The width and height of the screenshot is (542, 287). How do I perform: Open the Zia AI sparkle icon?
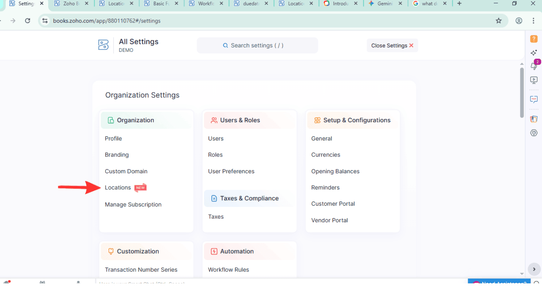pyautogui.click(x=534, y=52)
